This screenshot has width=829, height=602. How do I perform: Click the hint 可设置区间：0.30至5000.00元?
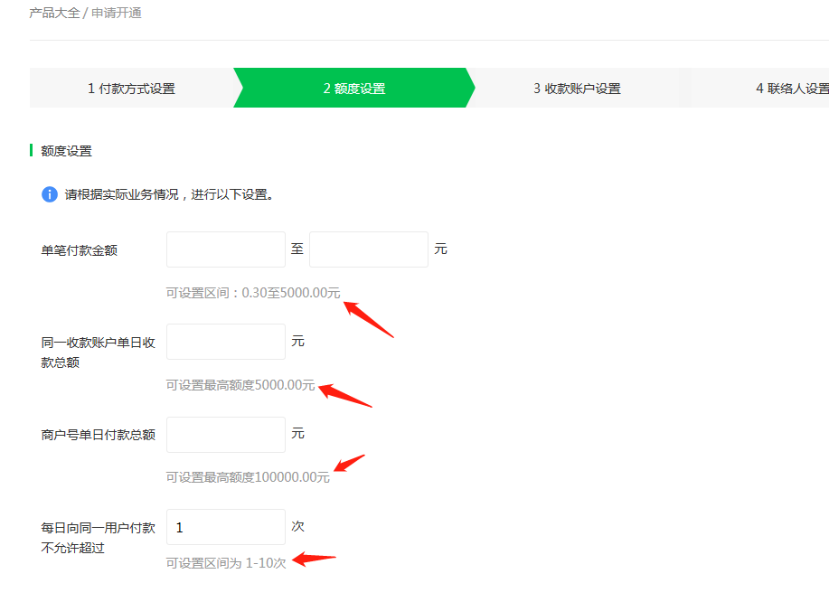253,293
